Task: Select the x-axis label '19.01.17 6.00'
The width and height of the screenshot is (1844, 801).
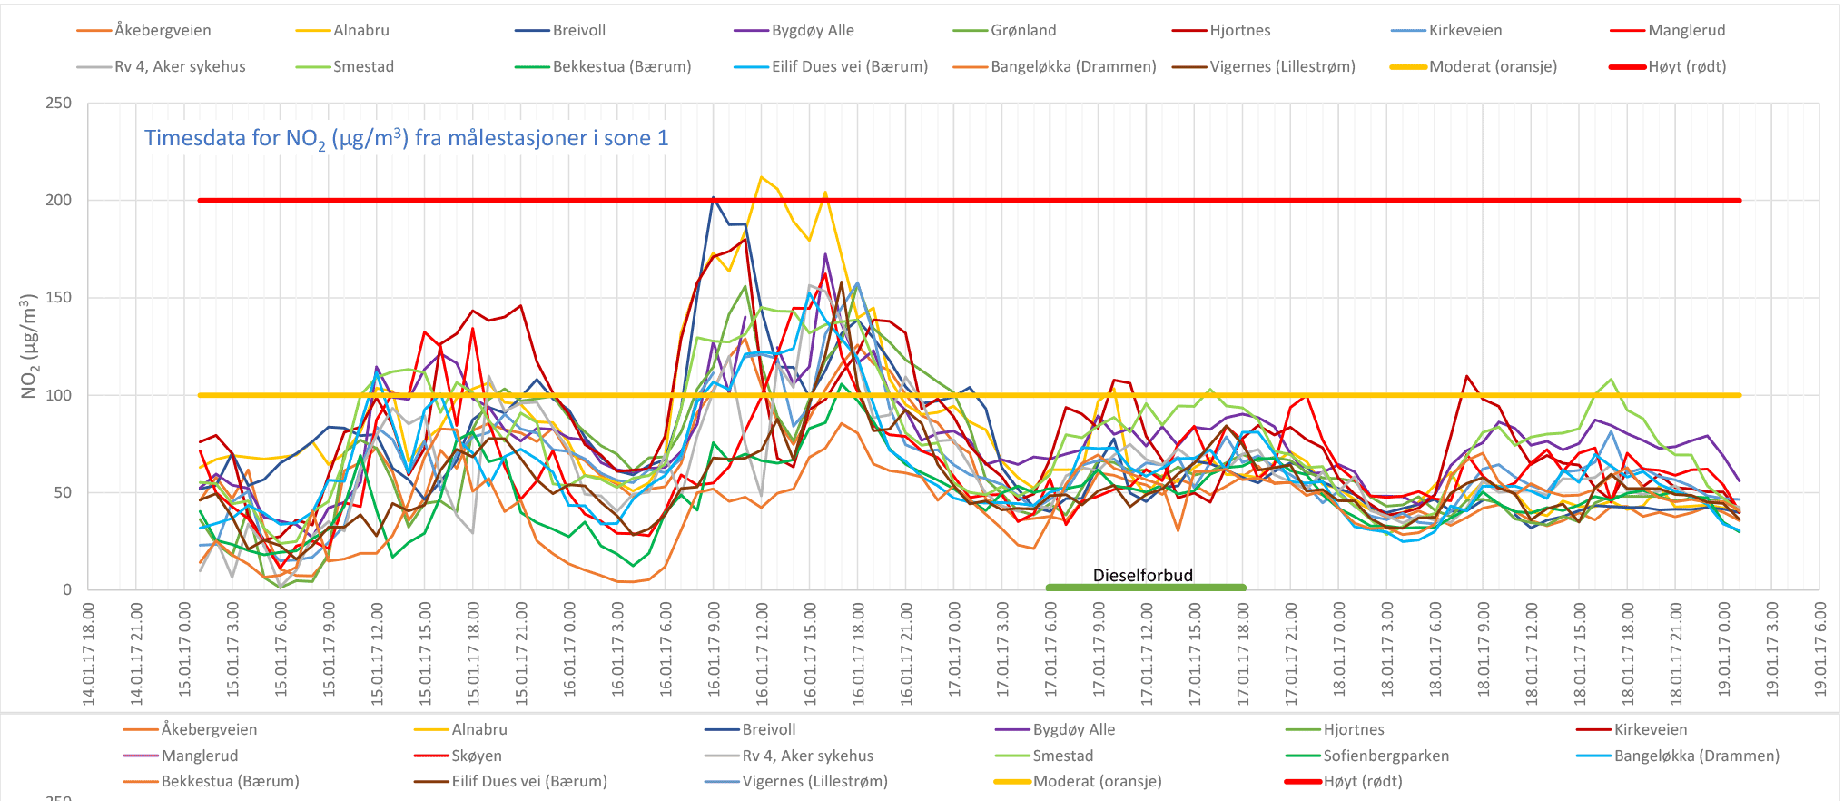Action: [x=1821, y=650]
